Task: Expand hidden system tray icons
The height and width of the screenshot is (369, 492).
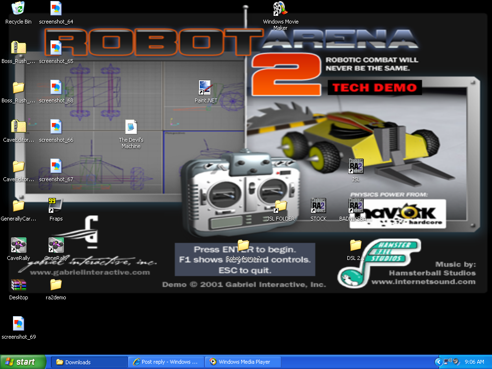Action: coord(438,362)
